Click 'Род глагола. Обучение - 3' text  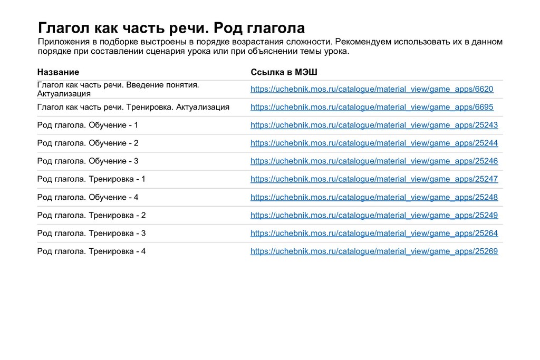(88, 161)
